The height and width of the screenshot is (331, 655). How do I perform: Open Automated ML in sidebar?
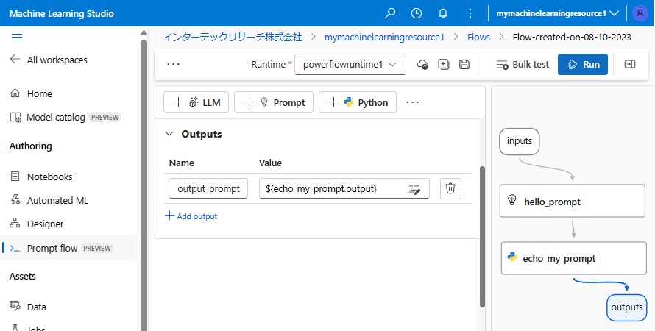click(x=49, y=200)
